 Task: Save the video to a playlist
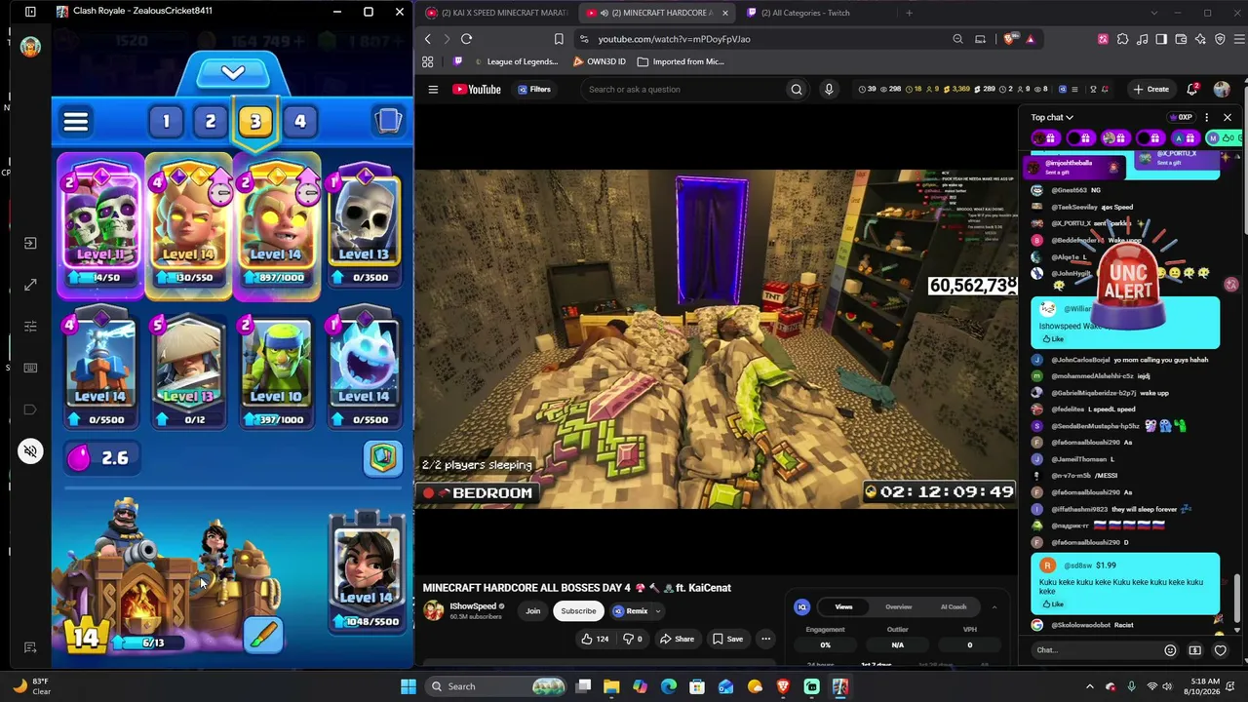727,640
